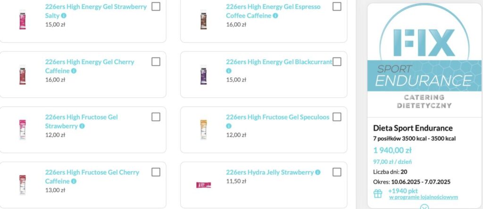The height and width of the screenshot is (209, 483).
Task: Open info icon for Cherry Caffeine Energy Gel
Action: 74,71
